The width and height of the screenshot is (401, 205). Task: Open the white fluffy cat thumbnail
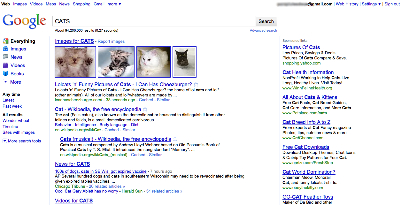click(153, 62)
